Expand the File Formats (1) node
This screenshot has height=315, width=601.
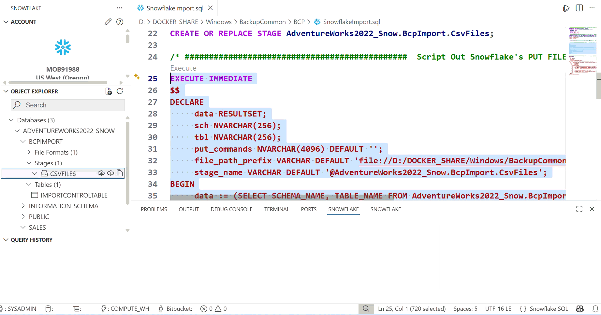coord(29,152)
